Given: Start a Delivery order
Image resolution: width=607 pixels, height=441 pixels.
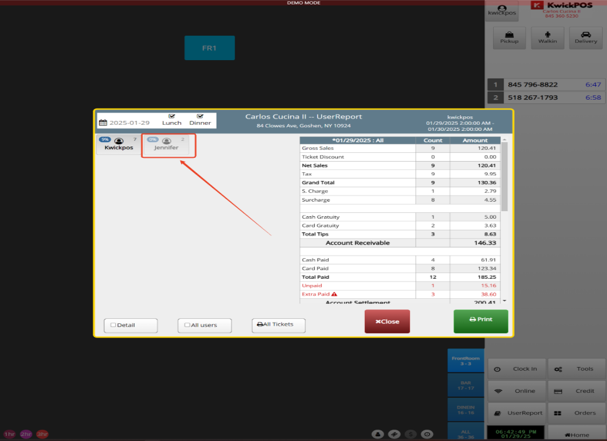Looking at the screenshot, I should [x=586, y=38].
